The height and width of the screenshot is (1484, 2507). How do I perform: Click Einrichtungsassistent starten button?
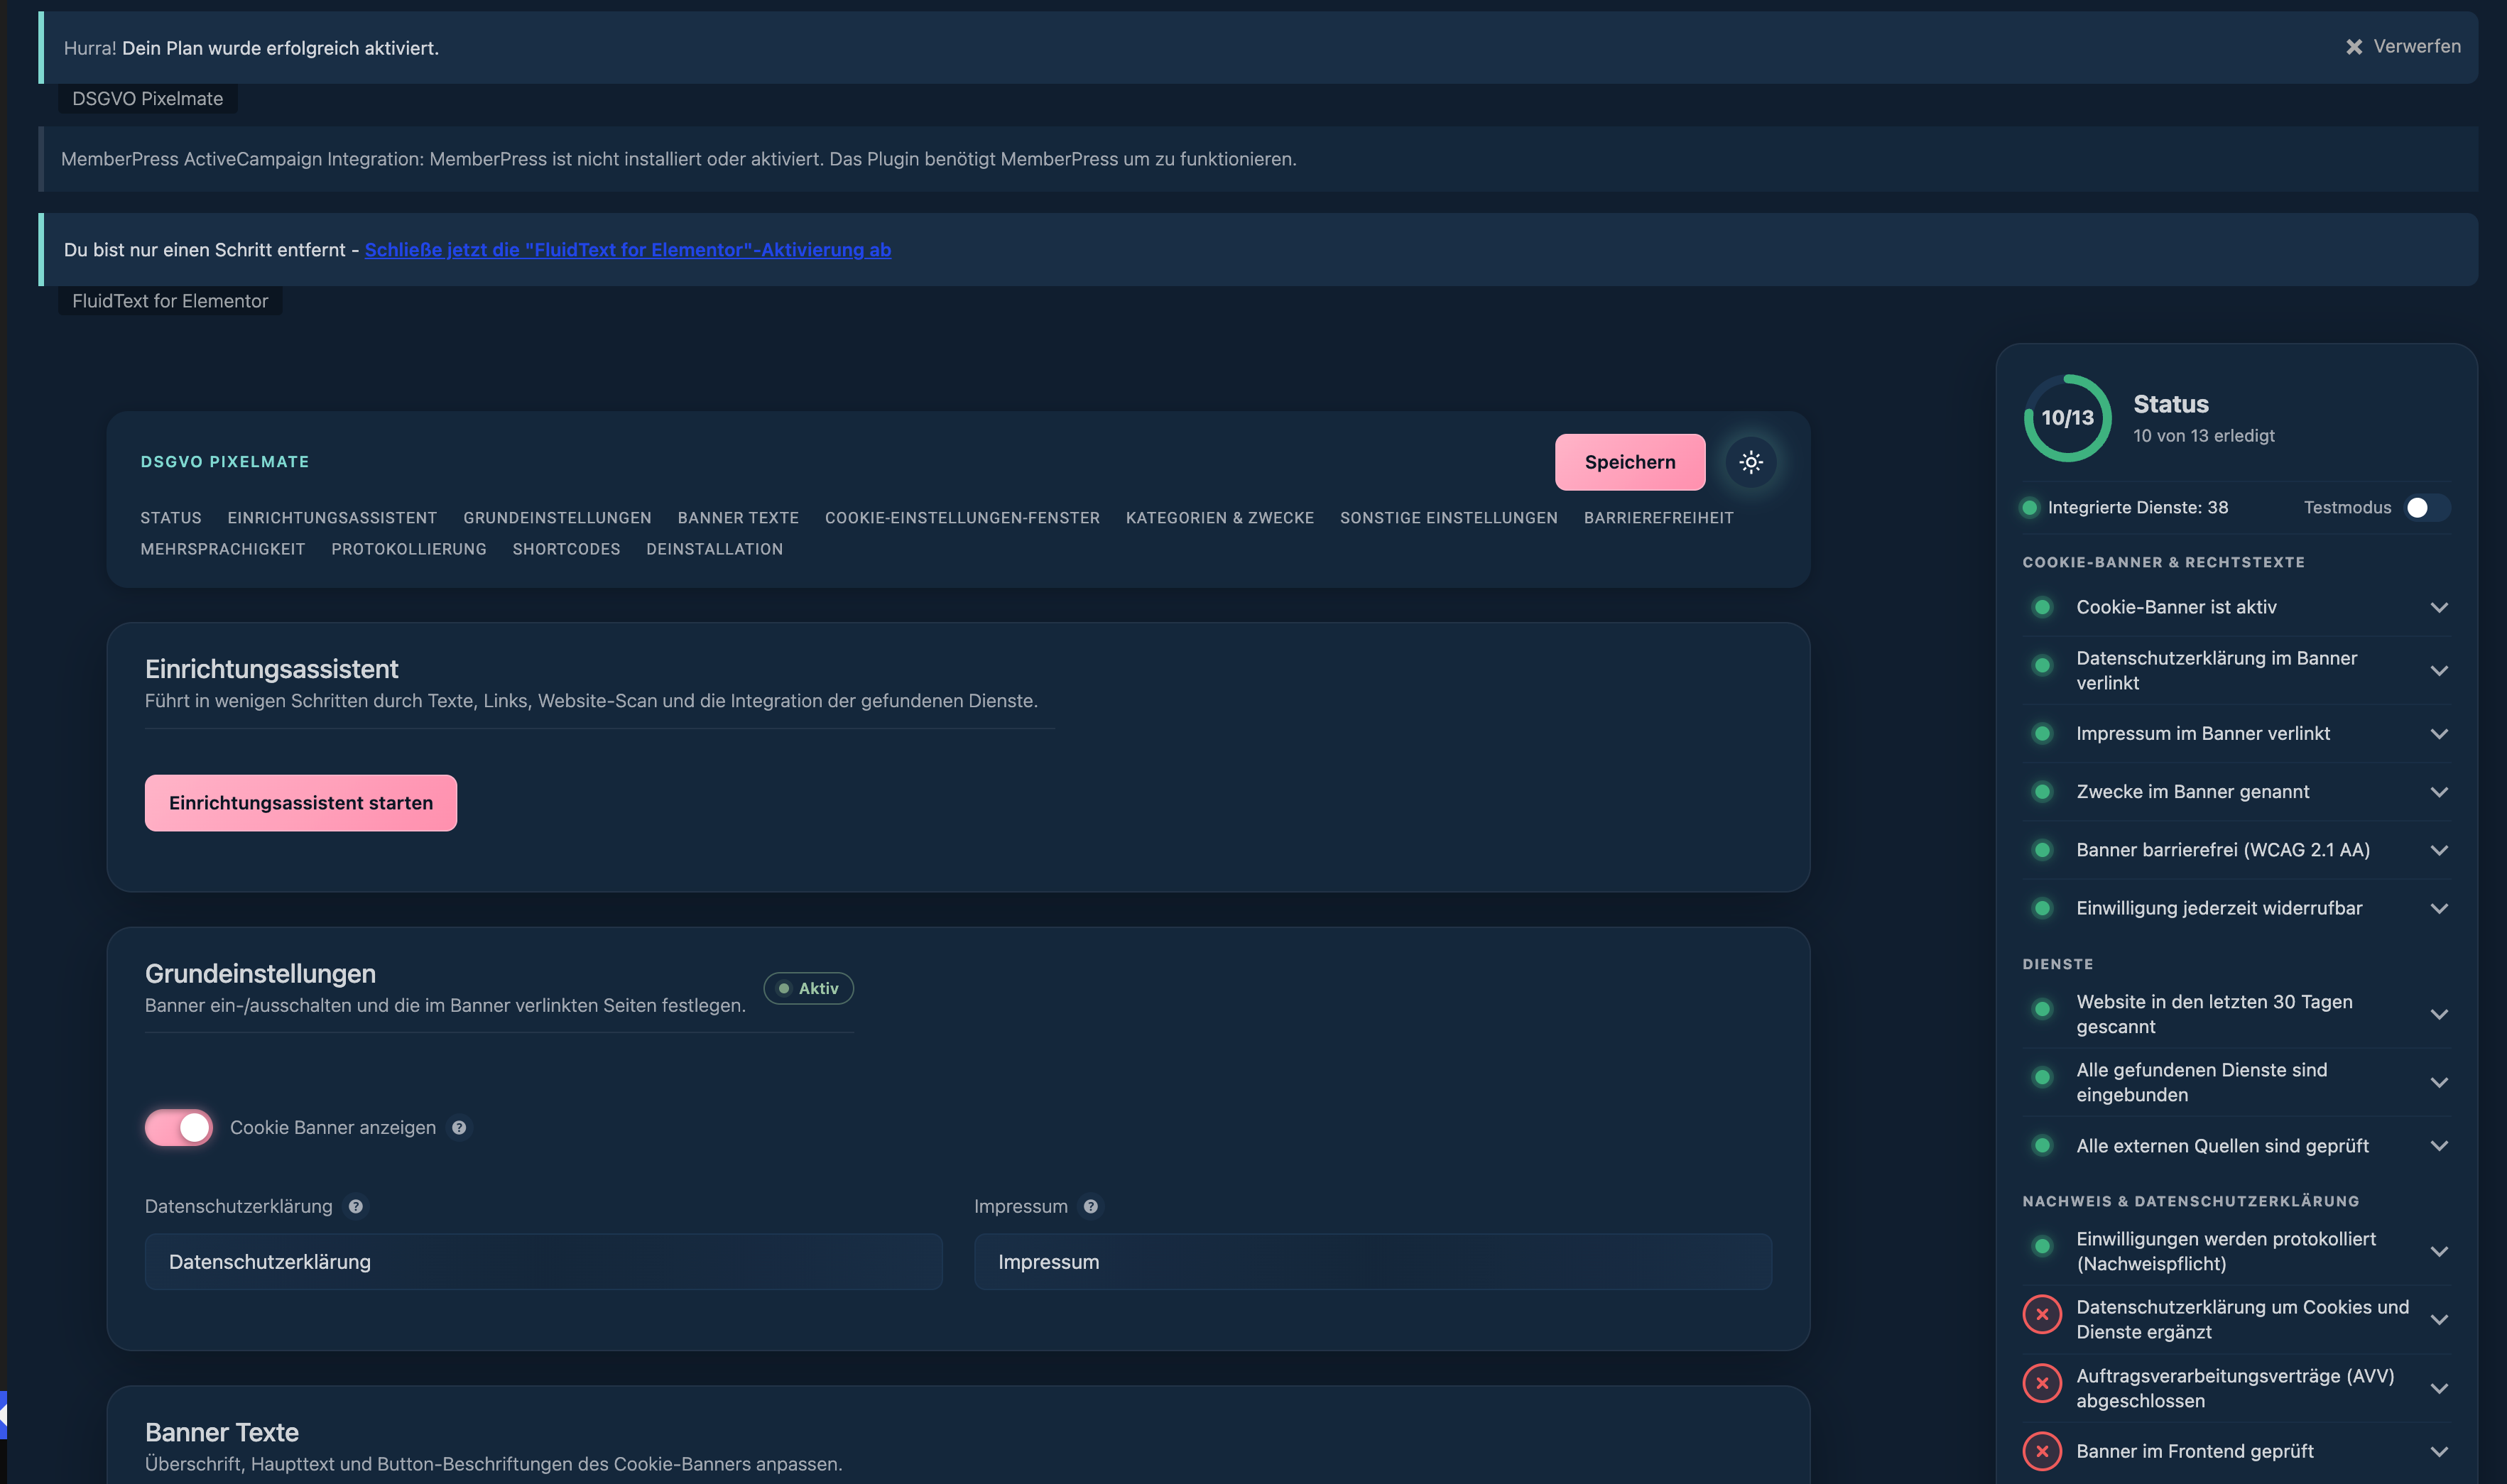pos(301,803)
